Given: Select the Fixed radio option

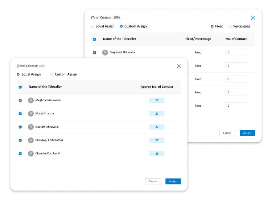Looking at the screenshot, I should 212,26.
